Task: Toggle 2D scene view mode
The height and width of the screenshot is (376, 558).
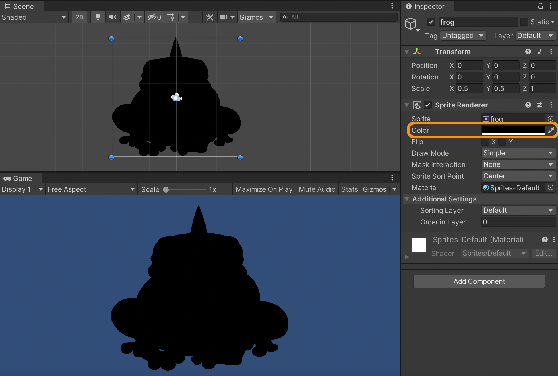Action: click(79, 17)
